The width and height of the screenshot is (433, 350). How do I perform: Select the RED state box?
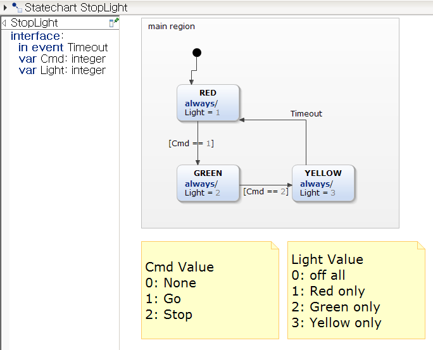click(208, 103)
